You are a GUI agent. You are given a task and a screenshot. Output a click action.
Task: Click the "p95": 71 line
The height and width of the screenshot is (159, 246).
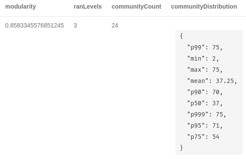pos(205,125)
